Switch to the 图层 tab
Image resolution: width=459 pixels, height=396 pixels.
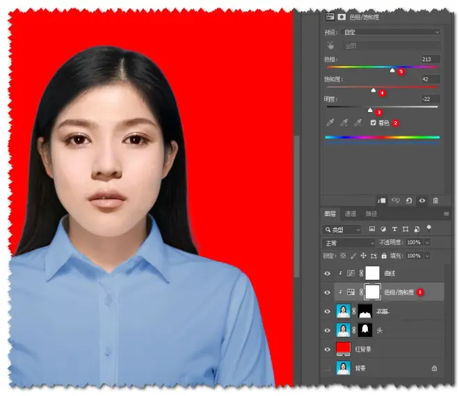point(330,214)
